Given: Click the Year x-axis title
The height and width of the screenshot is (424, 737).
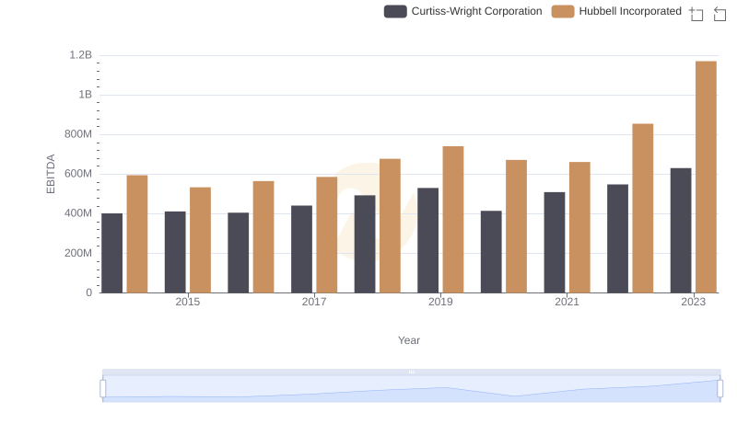Looking at the screenshot, I should pos(409,340).
